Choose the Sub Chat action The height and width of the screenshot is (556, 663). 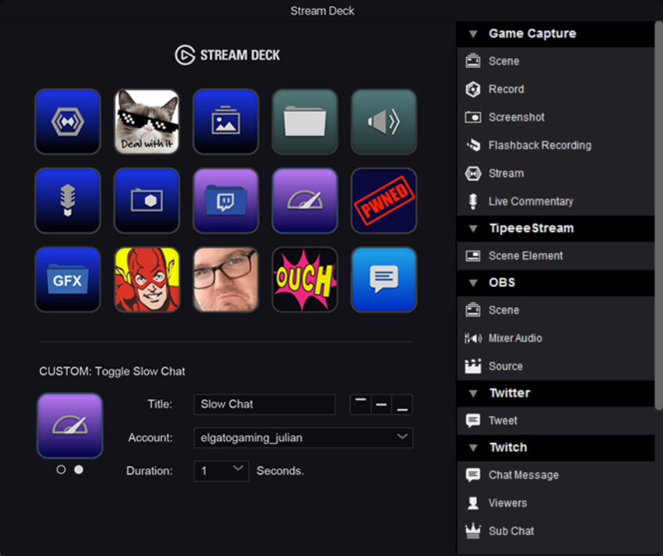tap(556, 531)
